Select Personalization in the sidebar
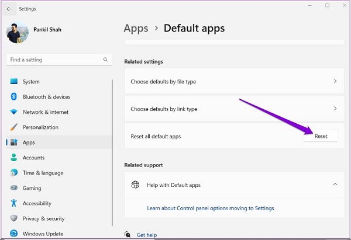351x240 pixels. click(59, 127)
